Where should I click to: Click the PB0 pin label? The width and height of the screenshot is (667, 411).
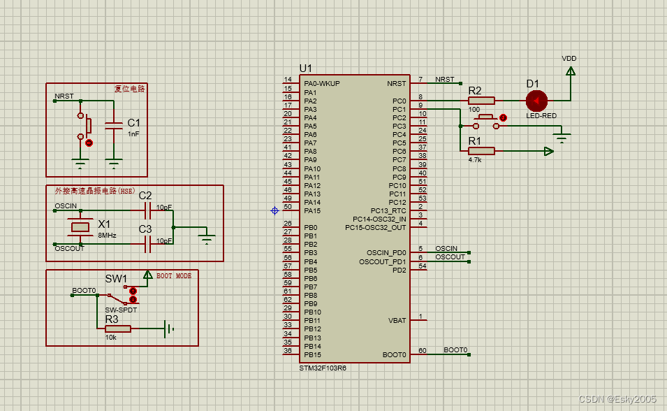click(x=311, y=227)
